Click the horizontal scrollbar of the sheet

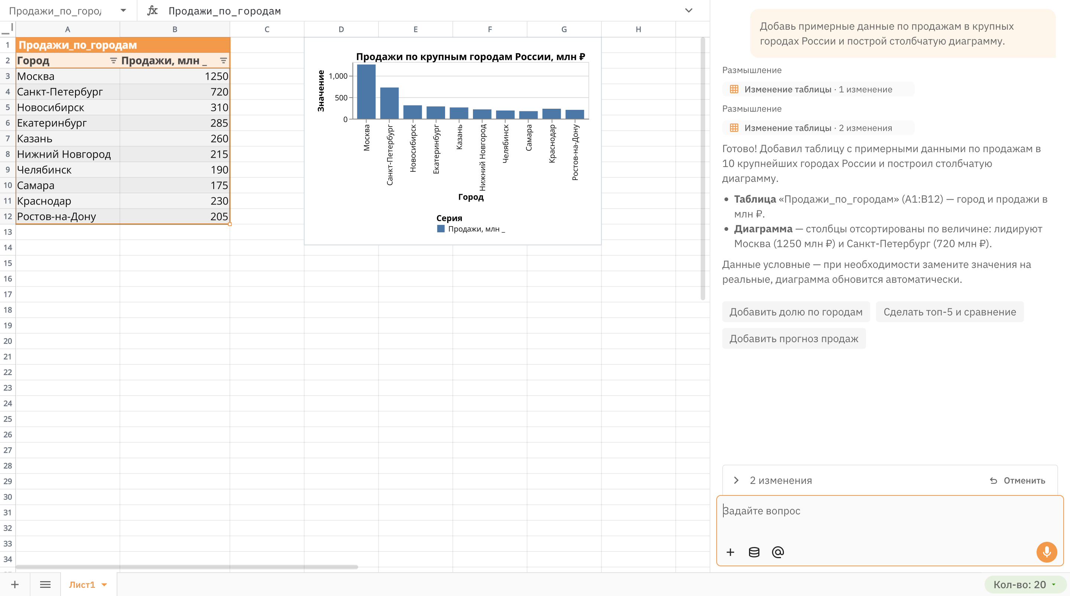(187, 567)
